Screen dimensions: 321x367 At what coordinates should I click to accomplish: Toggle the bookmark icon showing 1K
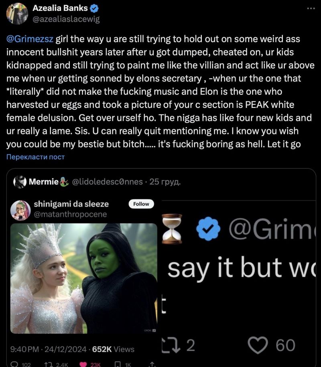118,365
